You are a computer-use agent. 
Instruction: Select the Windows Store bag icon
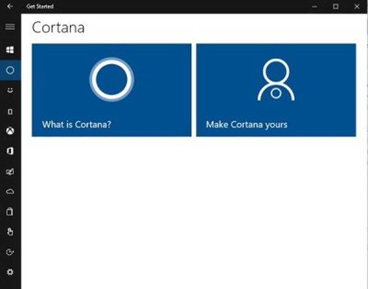coord(10,212)
